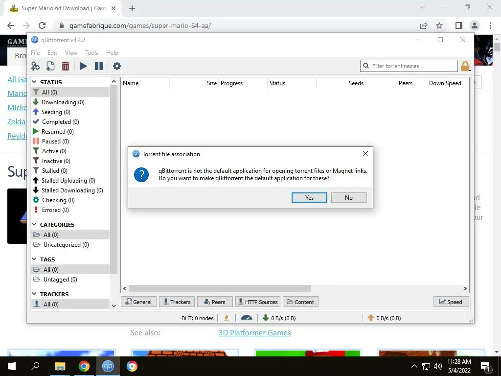Viewport: 501px width, 376px height.
Task: Switch to the HTTP Sources tab
Action: coord(258,302)
